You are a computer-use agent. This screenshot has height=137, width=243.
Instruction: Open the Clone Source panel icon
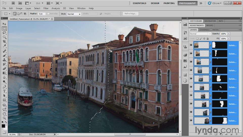point(185,46)
